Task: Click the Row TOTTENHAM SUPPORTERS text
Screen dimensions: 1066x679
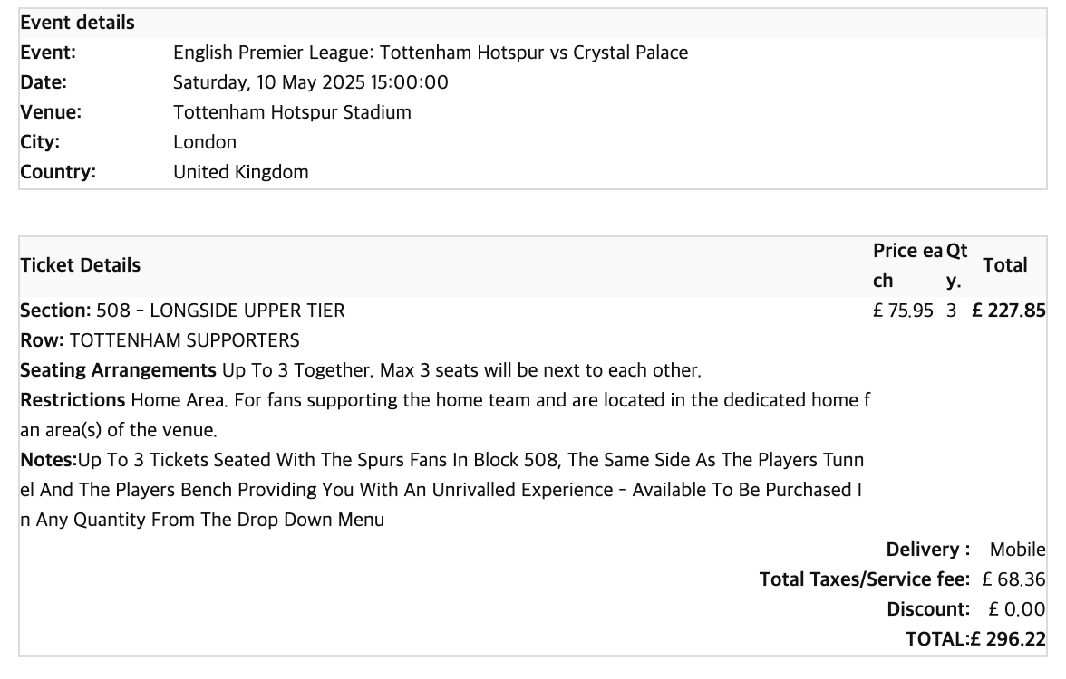Action: point(160,340)
